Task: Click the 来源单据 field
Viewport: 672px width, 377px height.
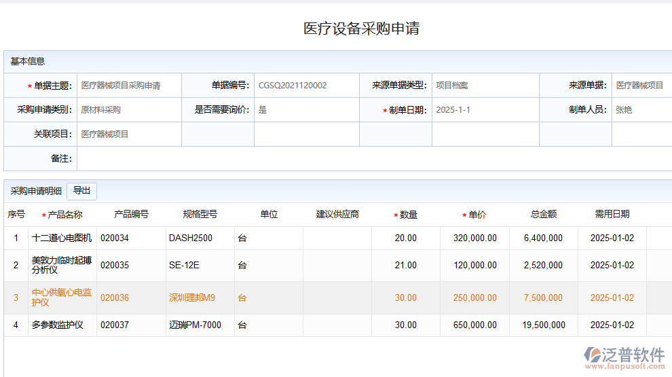Action: [x=640, y=86]
